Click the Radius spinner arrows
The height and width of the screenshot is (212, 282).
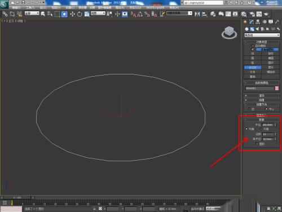click(276, 125)
